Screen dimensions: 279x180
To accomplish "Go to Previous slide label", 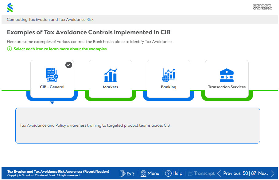I will [232, 174].
